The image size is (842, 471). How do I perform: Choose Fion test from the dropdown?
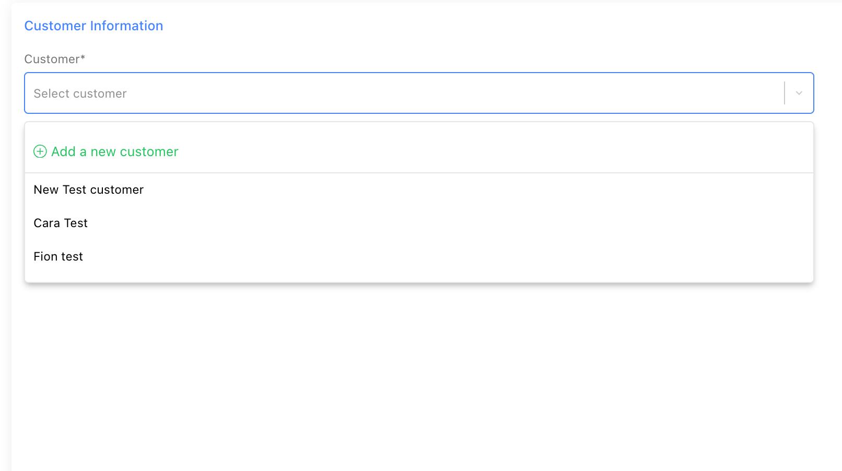[59, 256]
